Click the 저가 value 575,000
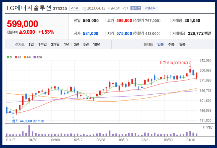 [124, 34]
